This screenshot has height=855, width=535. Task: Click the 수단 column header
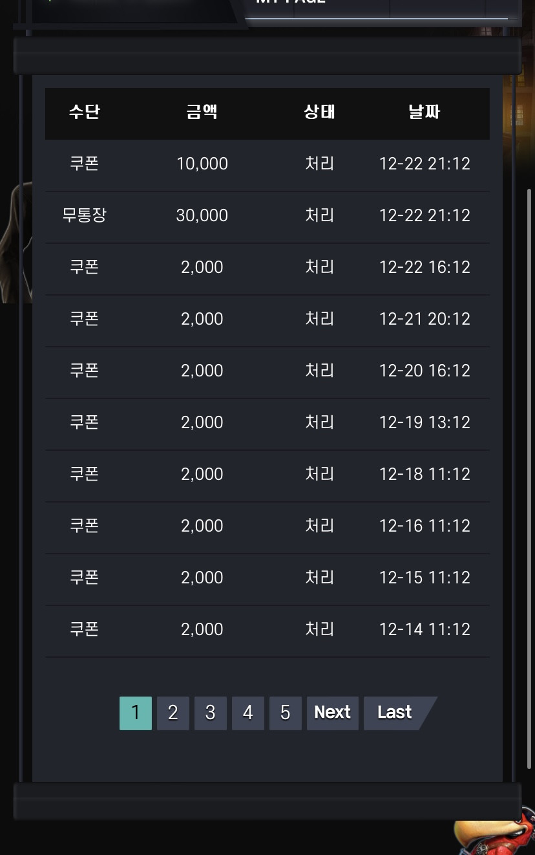click(x=85, y=112)
